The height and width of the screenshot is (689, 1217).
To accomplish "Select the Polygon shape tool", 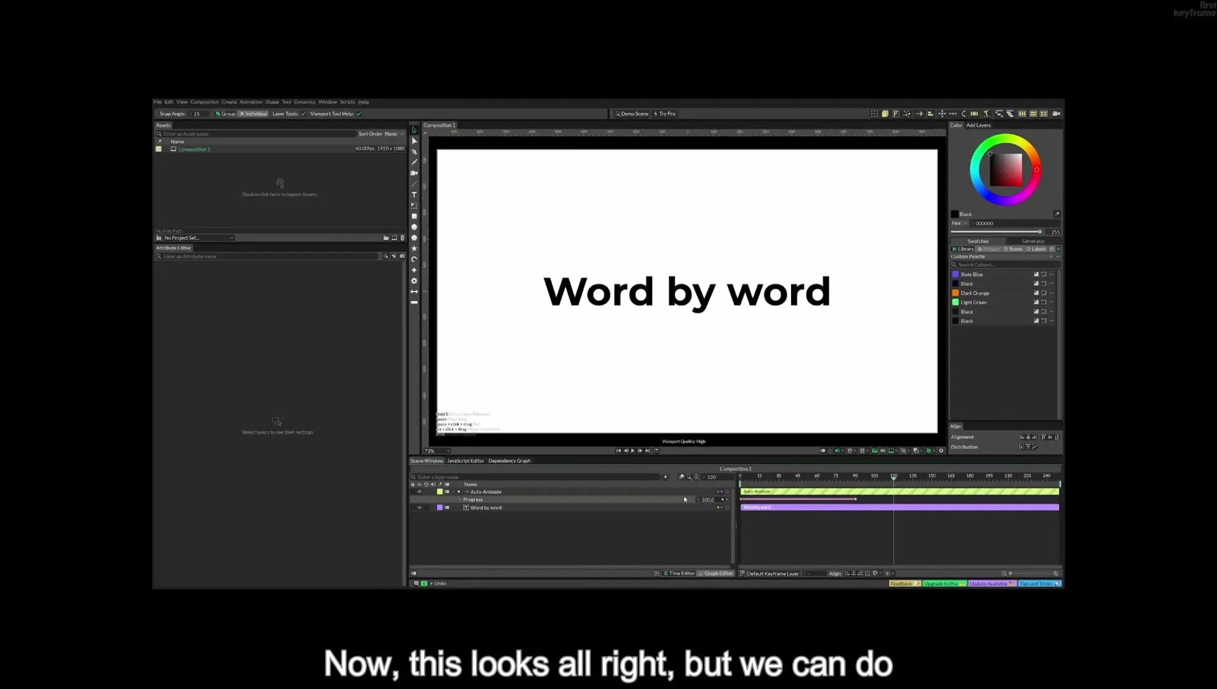I will pos(414,237).
